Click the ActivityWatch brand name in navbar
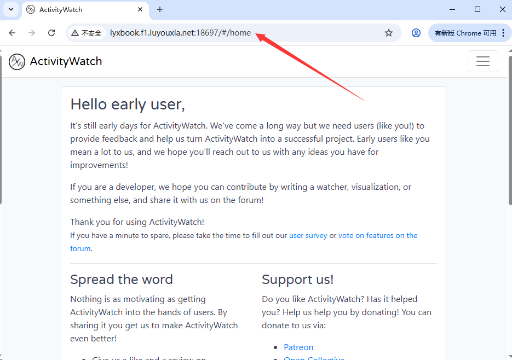Screen dimensions: 512x360 click(x=66, y=61)
